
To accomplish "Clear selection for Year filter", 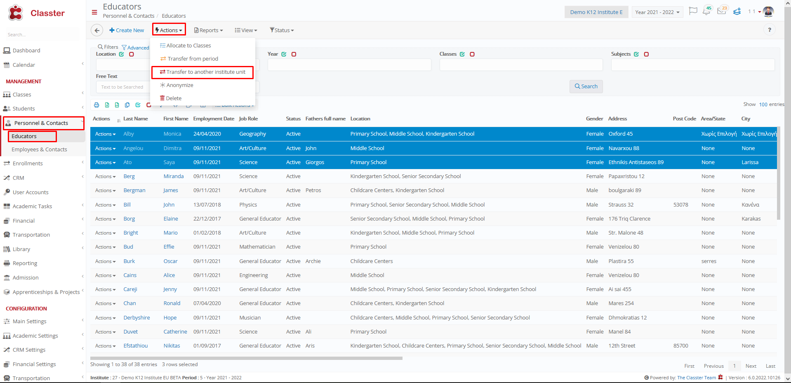I will point(294,54).
